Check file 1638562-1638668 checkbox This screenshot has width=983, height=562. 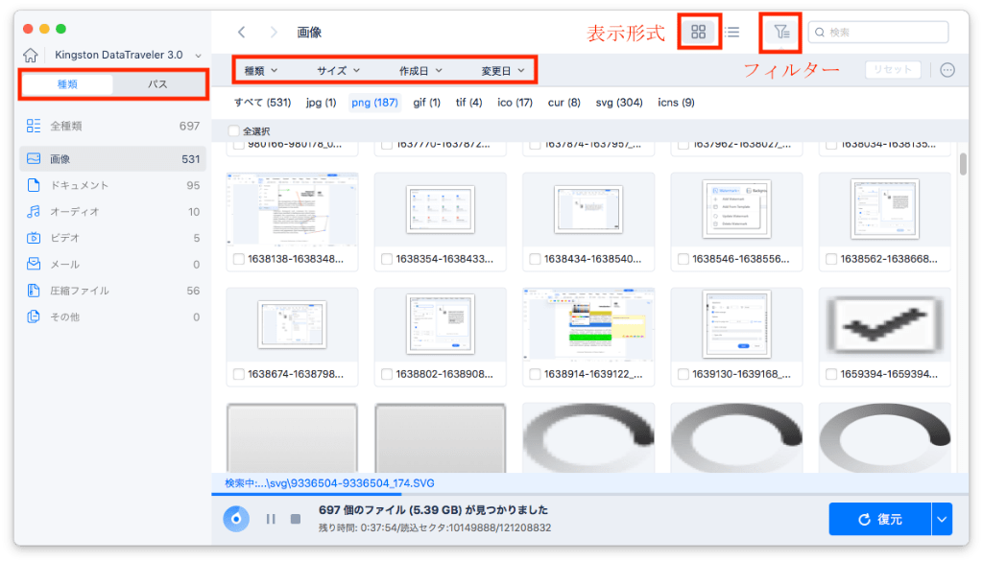click(831, 259)
